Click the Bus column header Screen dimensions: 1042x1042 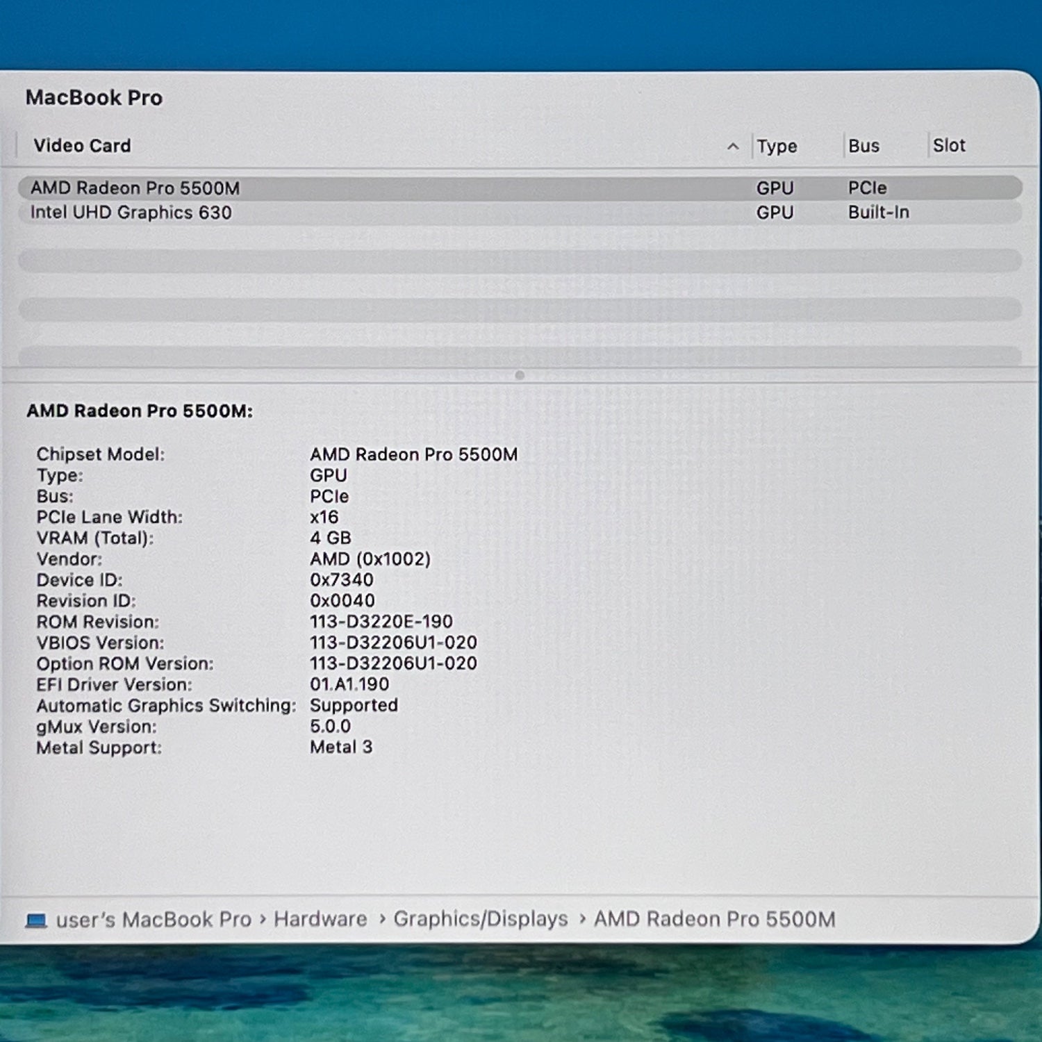coord(863,146)
